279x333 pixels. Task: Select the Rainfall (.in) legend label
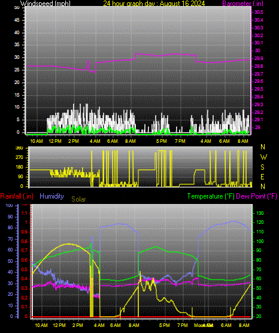pyautogui.click(x=17, y=196)
